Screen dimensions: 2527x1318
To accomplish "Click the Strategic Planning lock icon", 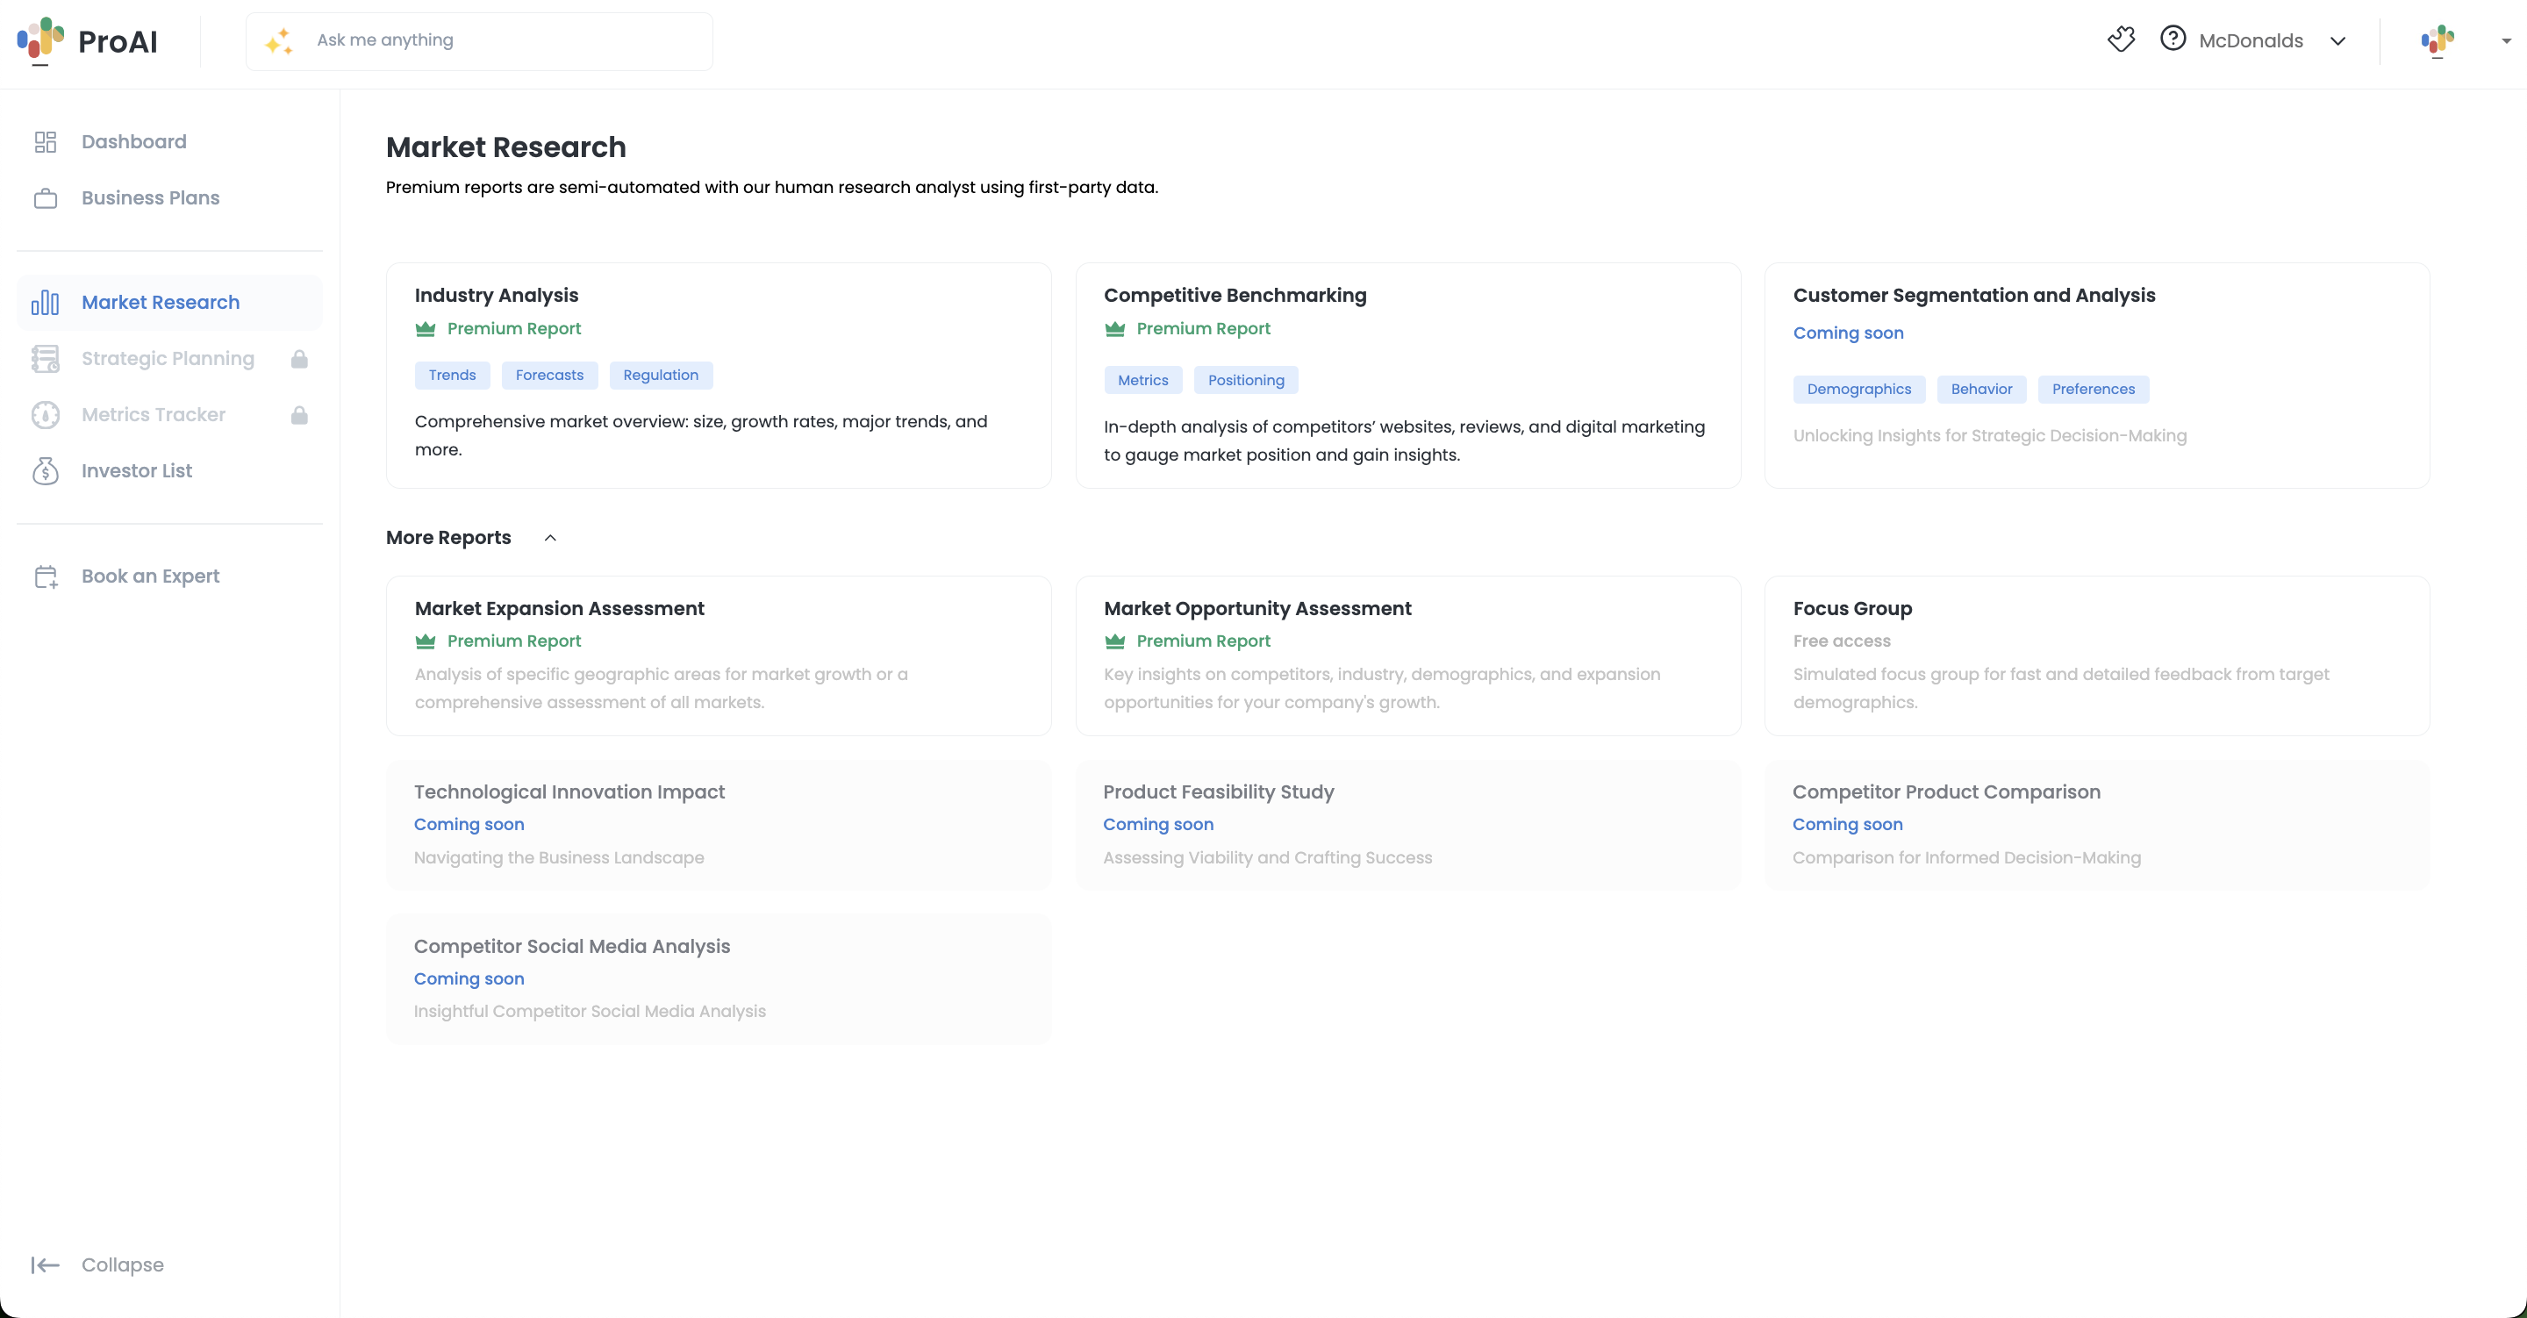I will tap(299, 359).
